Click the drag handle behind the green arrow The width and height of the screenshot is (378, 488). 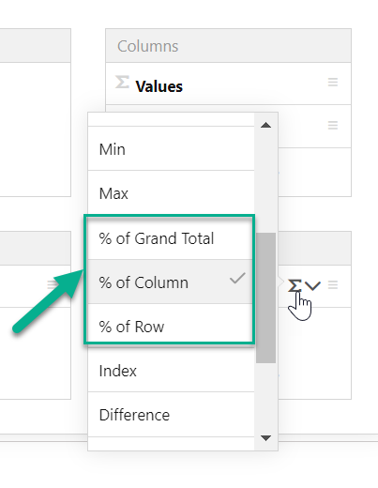point(52,285)
